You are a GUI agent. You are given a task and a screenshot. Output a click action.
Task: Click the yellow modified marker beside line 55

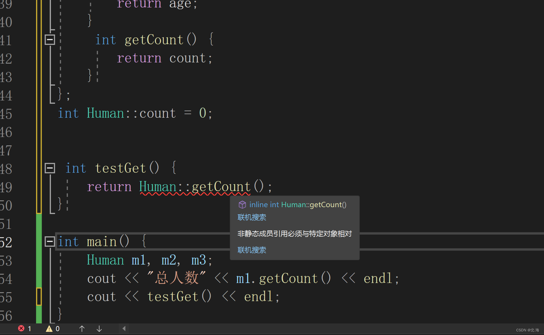(39, 296)
